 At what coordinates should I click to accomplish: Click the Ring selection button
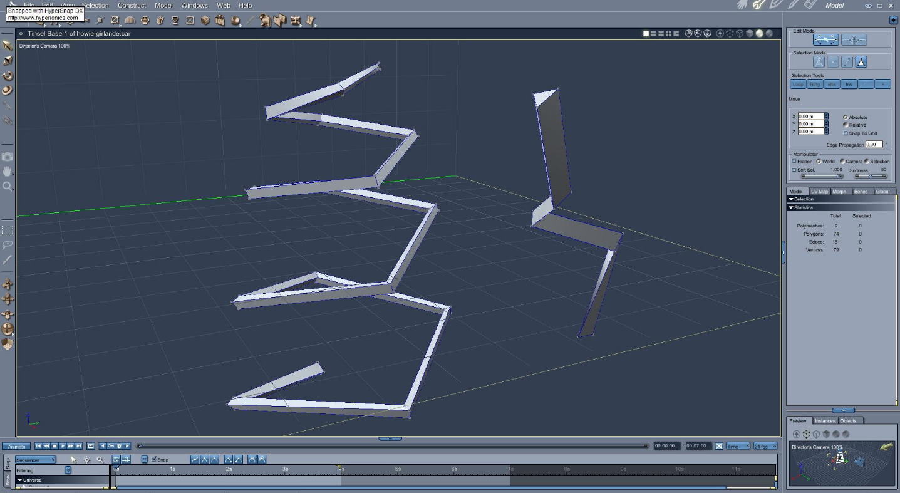click(815, 84)
